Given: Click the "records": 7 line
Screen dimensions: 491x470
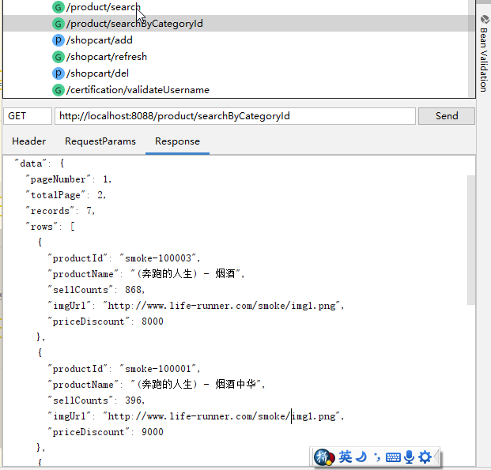Looking at the screenshot, I should (60, 211).
